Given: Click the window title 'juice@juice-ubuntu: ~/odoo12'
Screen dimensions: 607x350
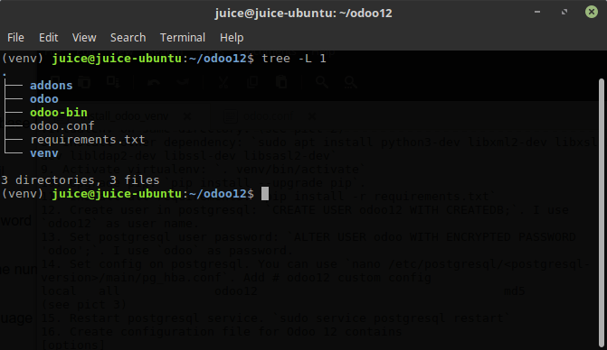Looking at the screenshot, I should click(304, 14).
